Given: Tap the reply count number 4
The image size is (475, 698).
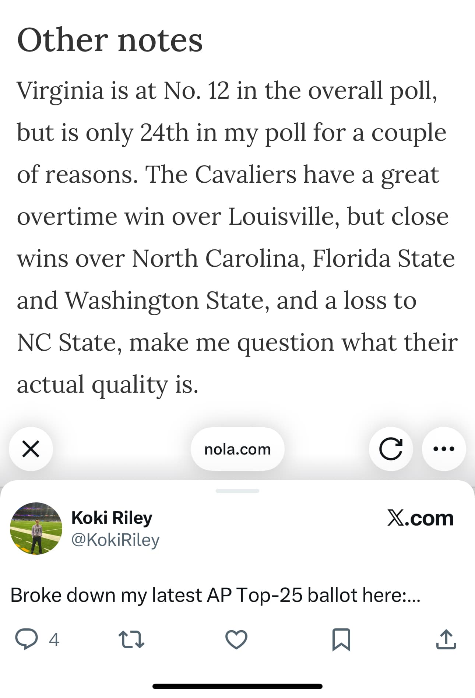Looking at the screenshot, I should tap(54, 639).
